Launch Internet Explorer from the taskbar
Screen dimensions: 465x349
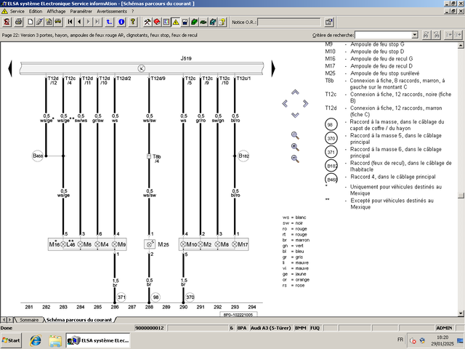tap(34, 340)
